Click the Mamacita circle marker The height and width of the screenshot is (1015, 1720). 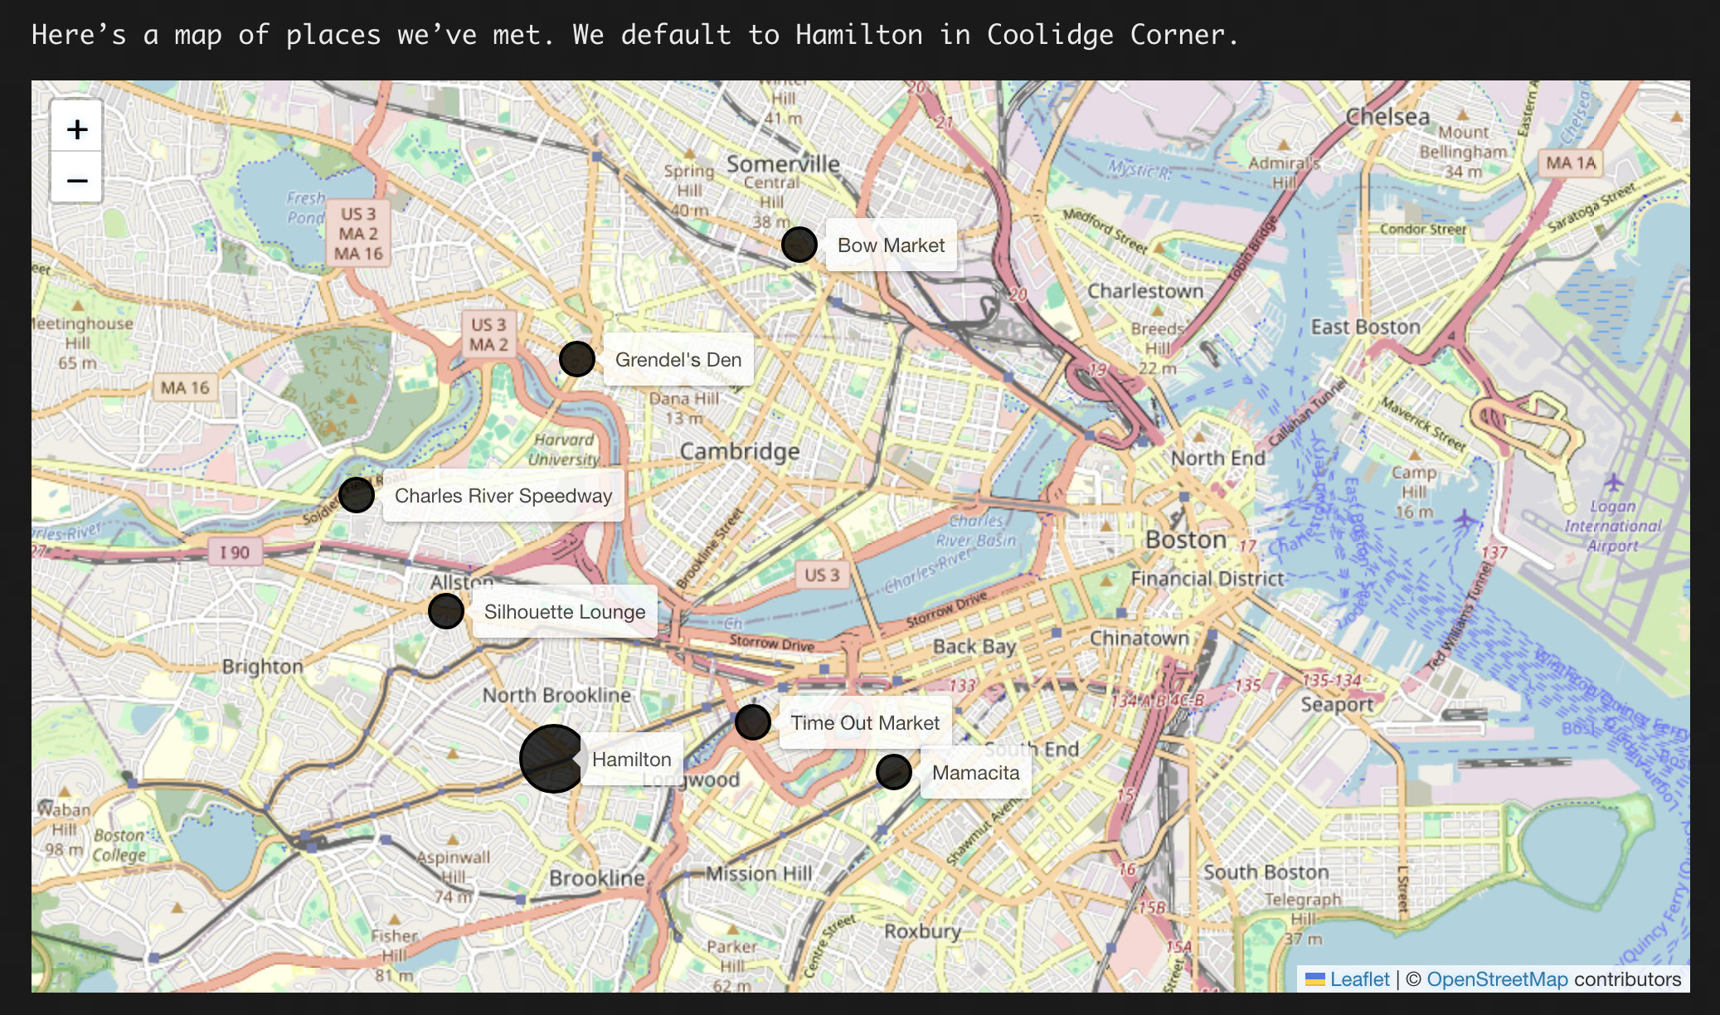click(894, 772)
